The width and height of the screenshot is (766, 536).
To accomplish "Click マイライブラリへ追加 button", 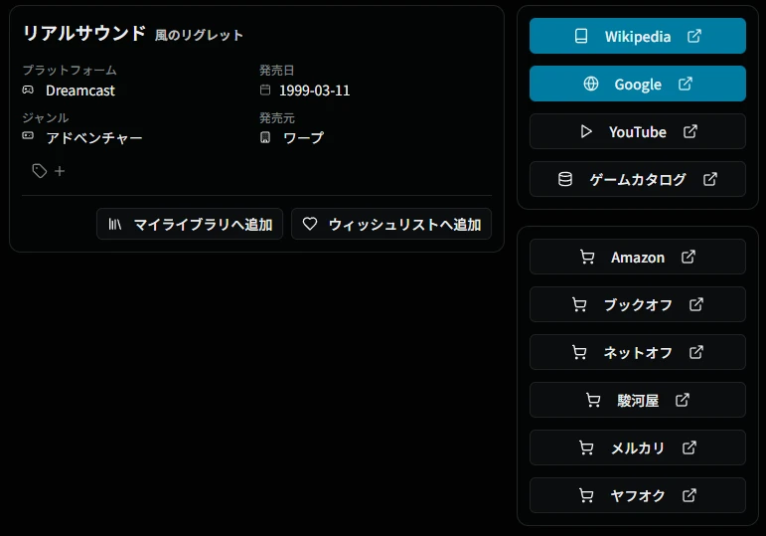I will pyautogui.click(x=190, y=224).
